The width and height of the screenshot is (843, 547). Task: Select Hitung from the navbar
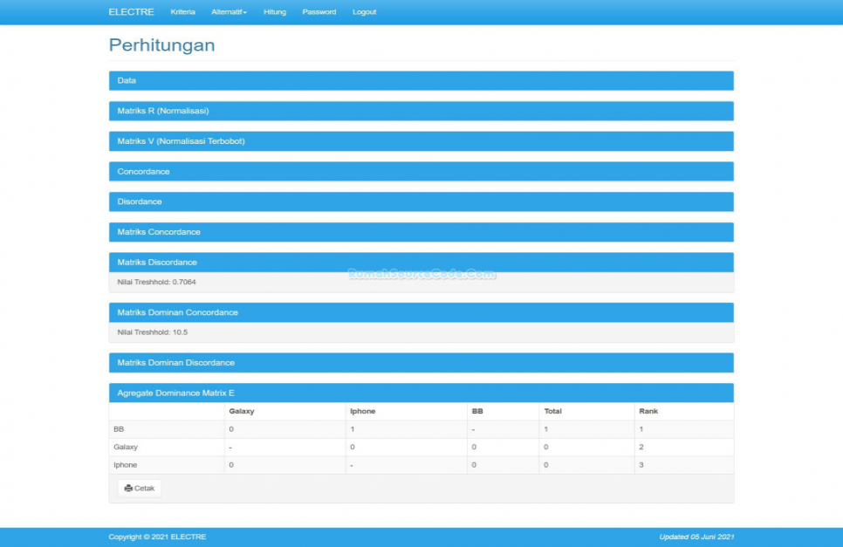274,11
